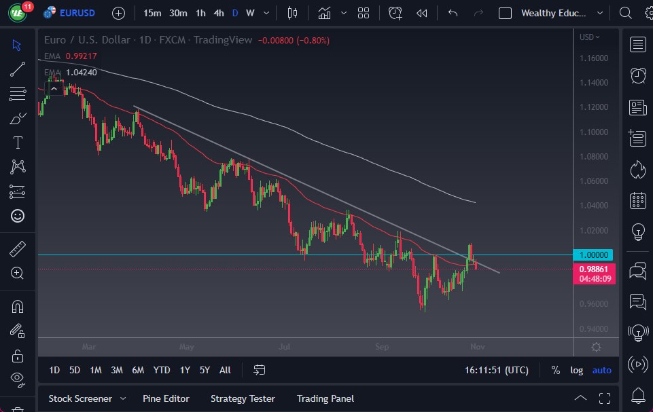The height and width of the screenshot is (412, 653).
Task: Select the Zoom In magnifier tool
Action: [17, 274]
